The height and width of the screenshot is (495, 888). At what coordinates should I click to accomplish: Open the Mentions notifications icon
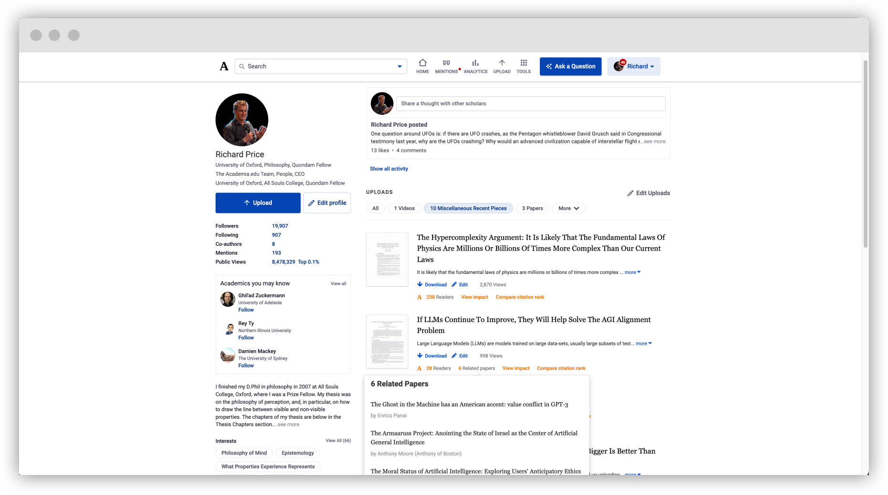click(446, 66)
